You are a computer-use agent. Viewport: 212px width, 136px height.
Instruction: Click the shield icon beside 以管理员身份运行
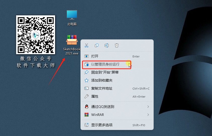point(87,64)
